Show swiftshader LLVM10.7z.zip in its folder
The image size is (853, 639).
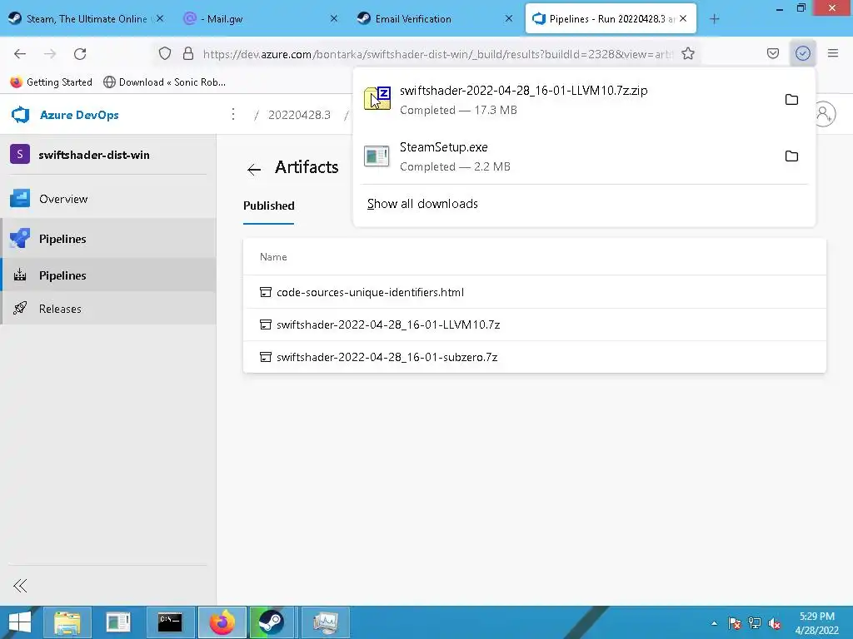point(791,100)
